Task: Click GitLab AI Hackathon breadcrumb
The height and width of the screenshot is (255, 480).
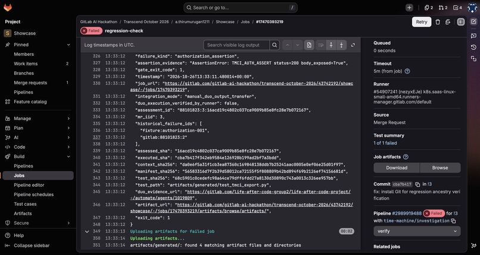Action: pos(99,22)
